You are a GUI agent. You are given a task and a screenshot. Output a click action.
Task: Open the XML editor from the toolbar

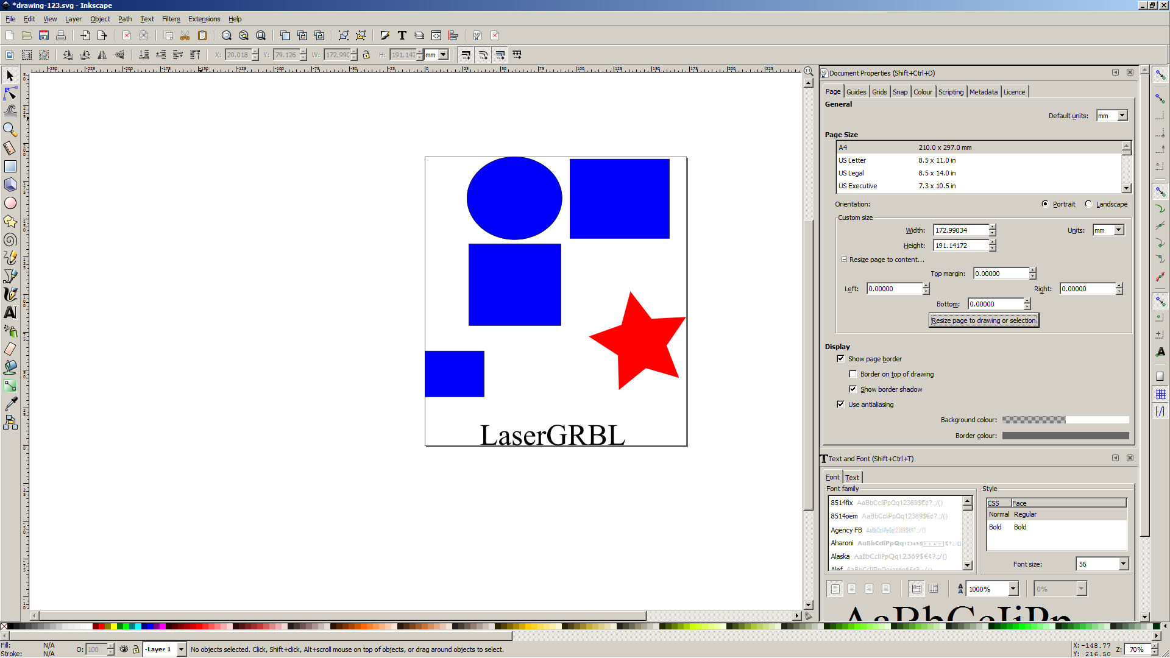tap(436, 35)
